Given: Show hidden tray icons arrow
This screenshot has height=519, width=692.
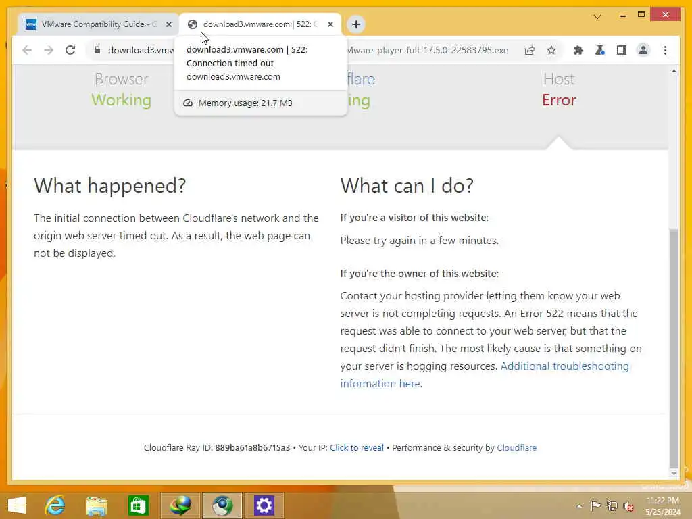Looking at the screenshot, I should point(579,505).
